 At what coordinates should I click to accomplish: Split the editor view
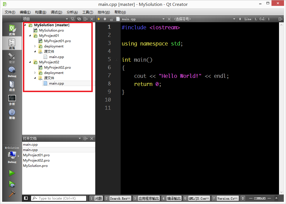(x=280, y=19)
